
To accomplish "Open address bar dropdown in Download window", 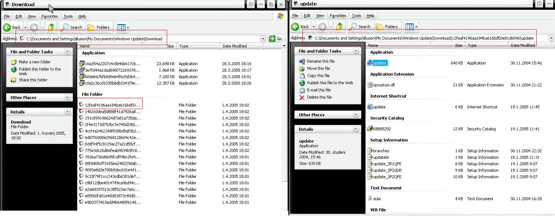I will point(262,39).
